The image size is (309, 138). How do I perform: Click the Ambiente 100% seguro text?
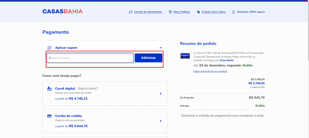point(251,12)
